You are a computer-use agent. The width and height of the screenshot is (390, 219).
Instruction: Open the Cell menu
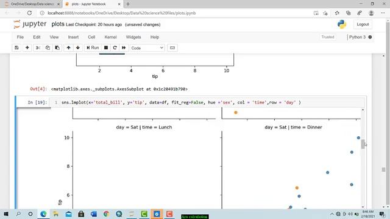(x=91, y=37)
